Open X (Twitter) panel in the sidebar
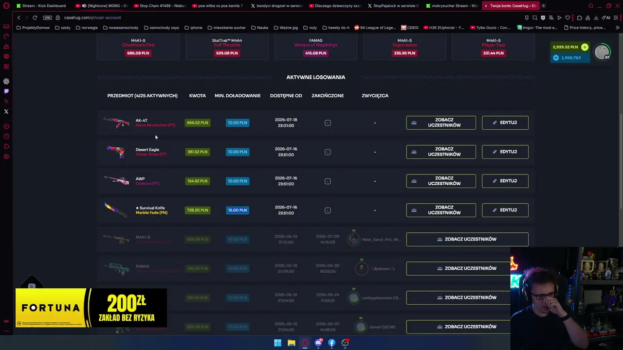The width and height of the screenshot is (623, 350). [x=6, y=111]
